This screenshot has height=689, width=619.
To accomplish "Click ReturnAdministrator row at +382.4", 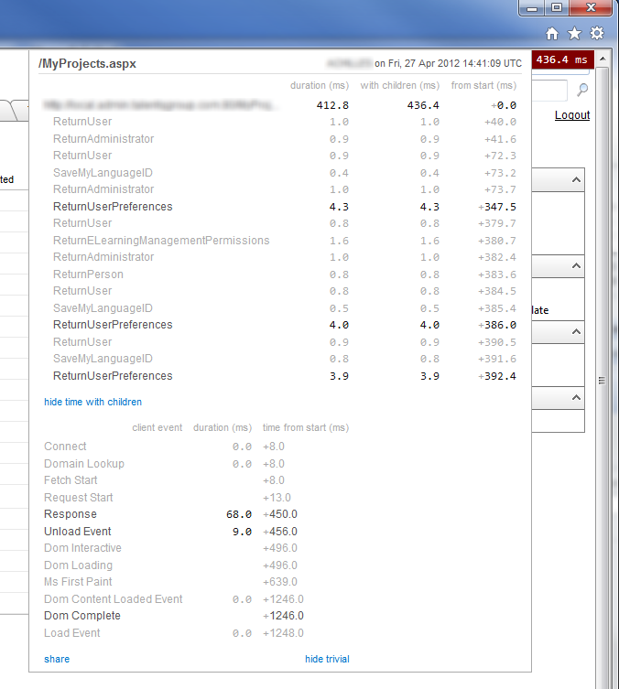I will [279, 257].
